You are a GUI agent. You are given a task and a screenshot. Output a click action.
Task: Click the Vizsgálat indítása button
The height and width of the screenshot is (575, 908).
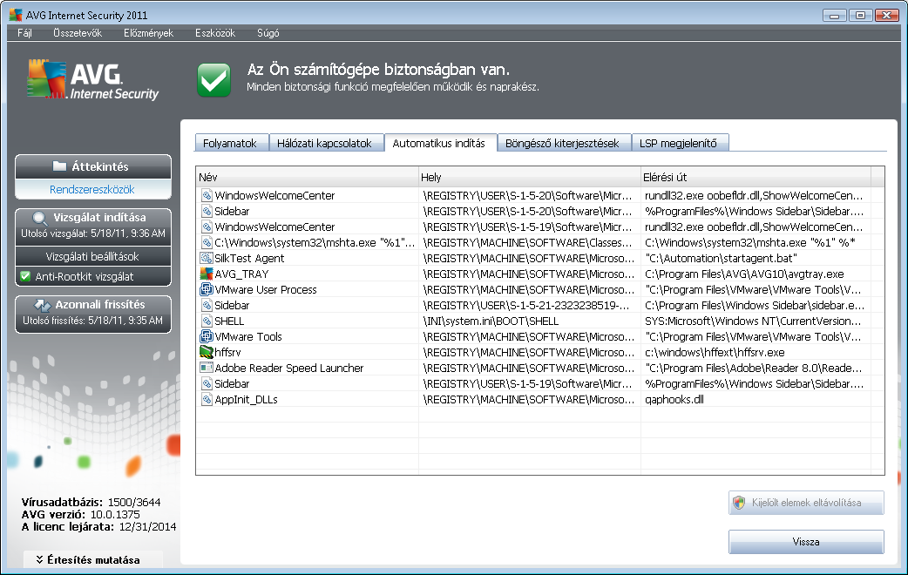click(93, 226)
